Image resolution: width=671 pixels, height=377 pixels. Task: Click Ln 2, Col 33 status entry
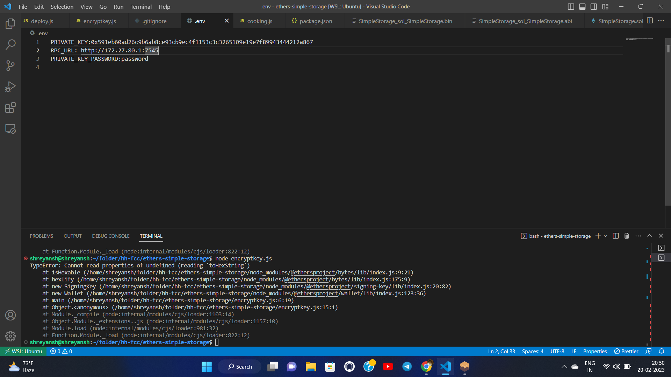coord(502,351)
